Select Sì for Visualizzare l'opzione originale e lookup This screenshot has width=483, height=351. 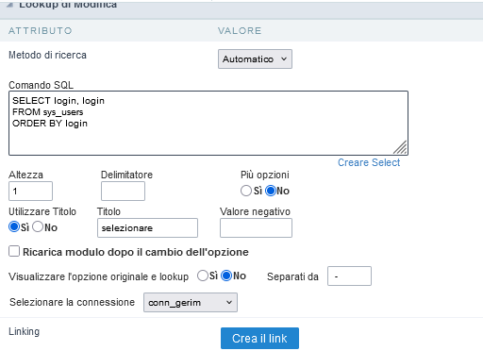[x=203, y=276]
